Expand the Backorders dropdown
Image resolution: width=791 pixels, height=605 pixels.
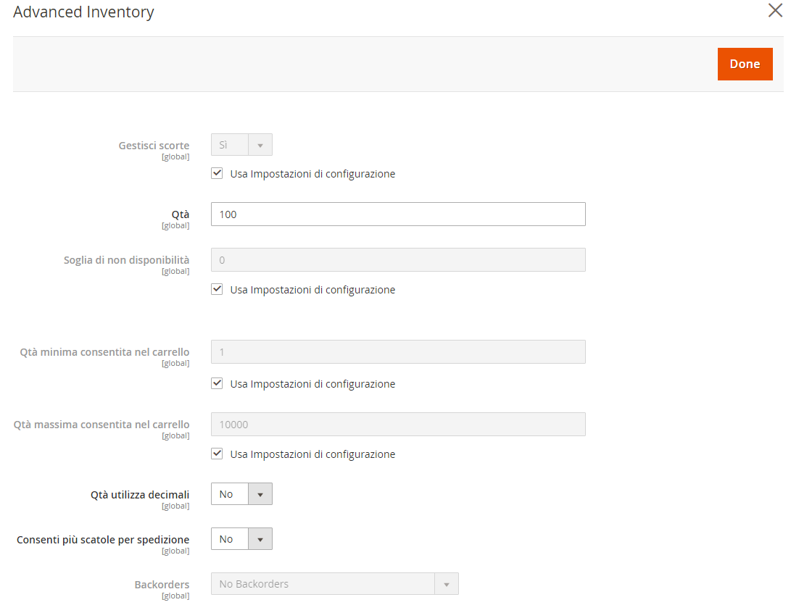point(335,583)
